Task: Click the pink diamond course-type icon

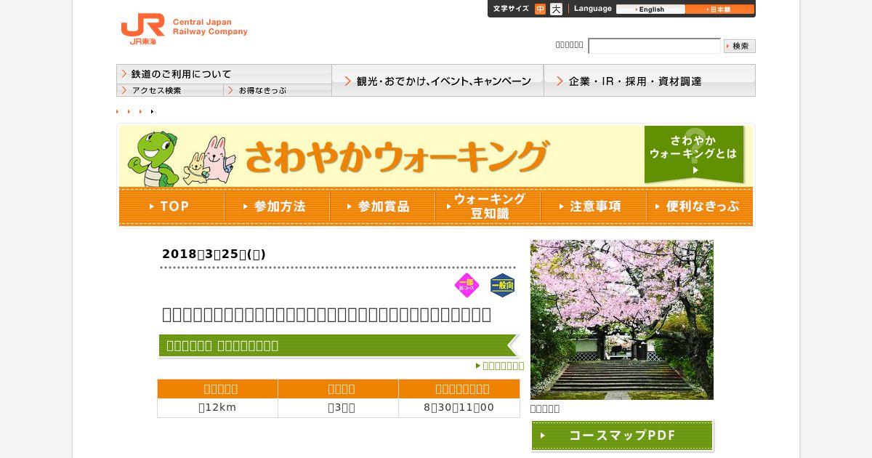Action: (467, 286)
